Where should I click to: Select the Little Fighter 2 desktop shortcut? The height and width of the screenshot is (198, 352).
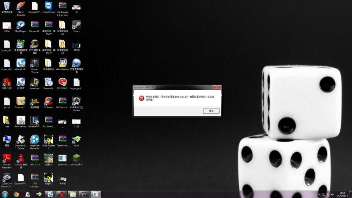(x=48, y=139)
